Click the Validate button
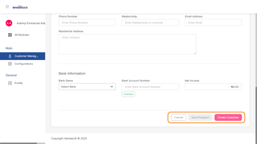The image size is (257, 144). click(x=128, y=94)
